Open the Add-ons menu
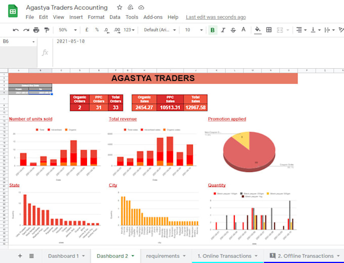Viewport: 344px width, 263px height. pos(153,17)
